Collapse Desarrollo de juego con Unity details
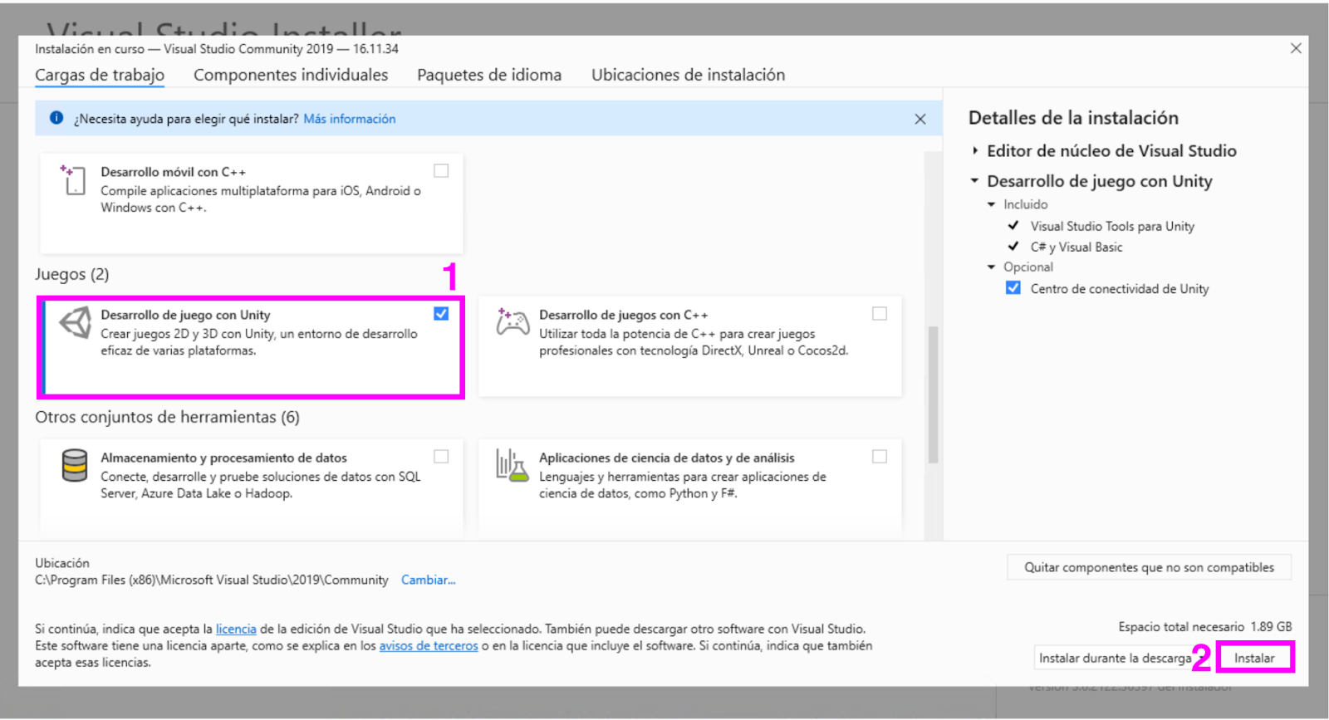 975,181
